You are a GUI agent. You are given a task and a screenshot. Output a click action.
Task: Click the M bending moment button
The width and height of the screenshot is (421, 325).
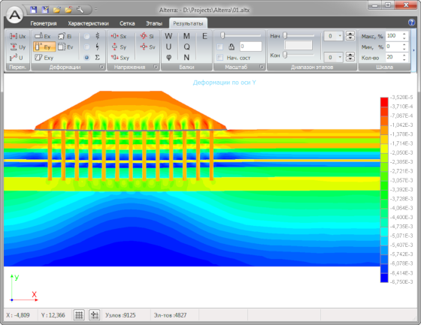(x=186, y=36)
